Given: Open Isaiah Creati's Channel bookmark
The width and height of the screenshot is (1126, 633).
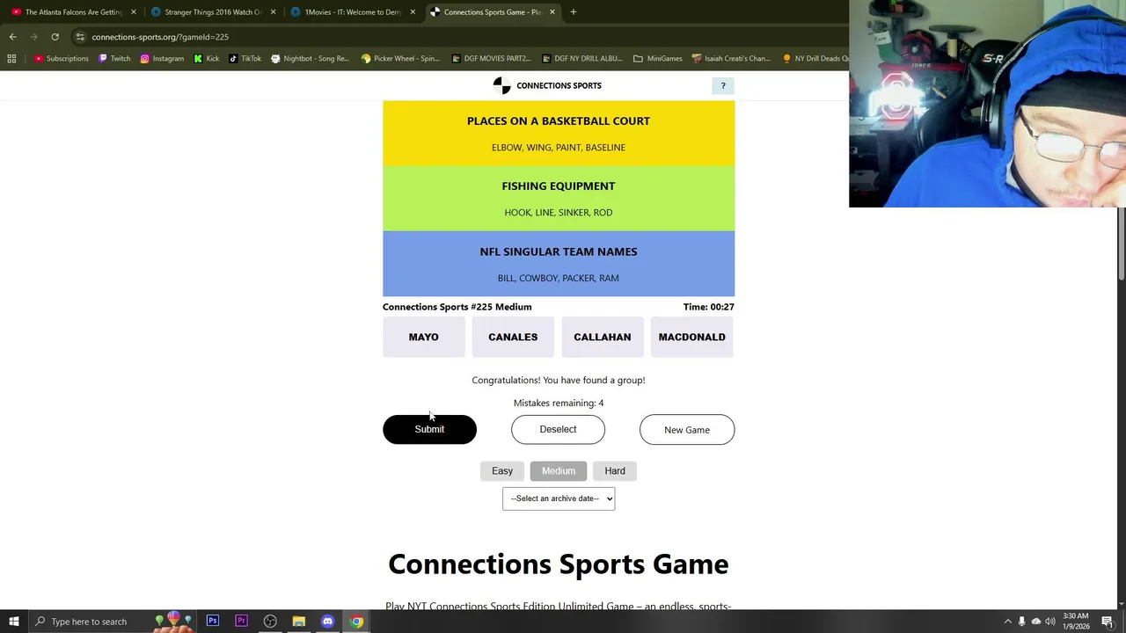Looking at the screenshot, I should tap(731, 59).
